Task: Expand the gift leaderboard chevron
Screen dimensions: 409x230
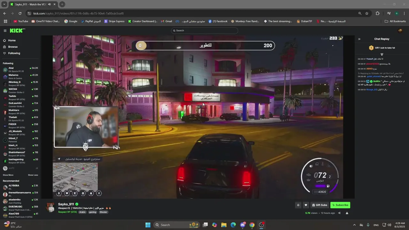Action: [382, 55]
